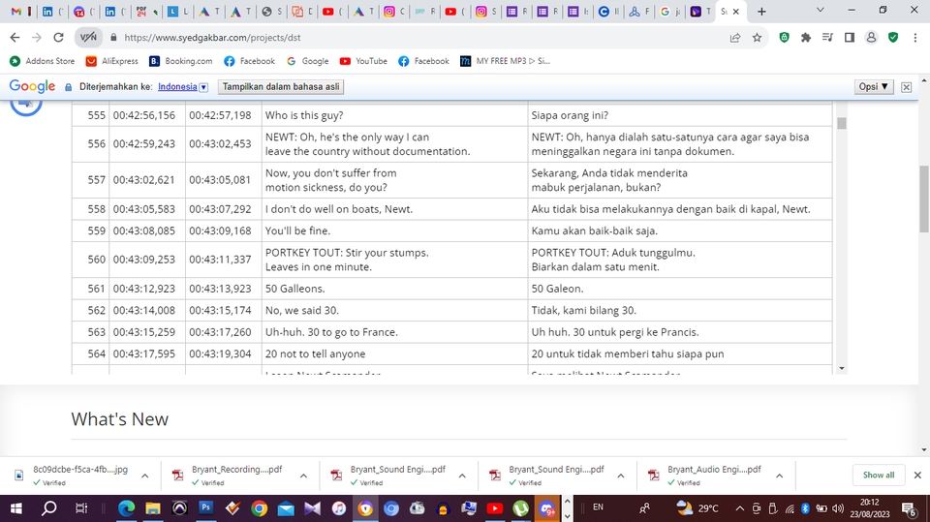
Task: Expand the translate language dropdown arrow
Action: pyautogui.click(x=203, y=87)
